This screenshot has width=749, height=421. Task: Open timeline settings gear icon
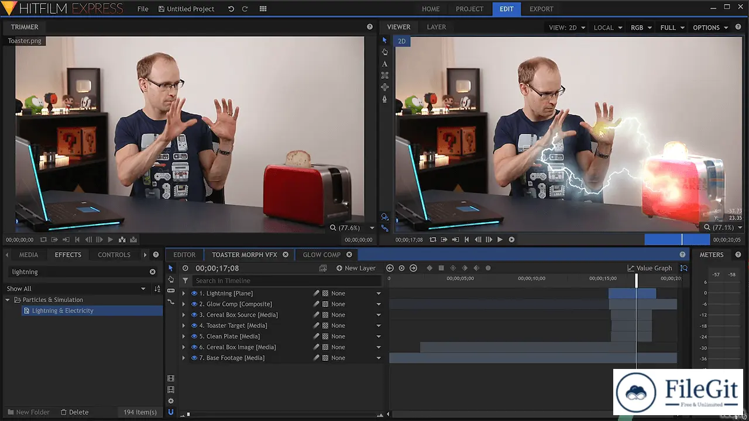click(x=171, y=401)
